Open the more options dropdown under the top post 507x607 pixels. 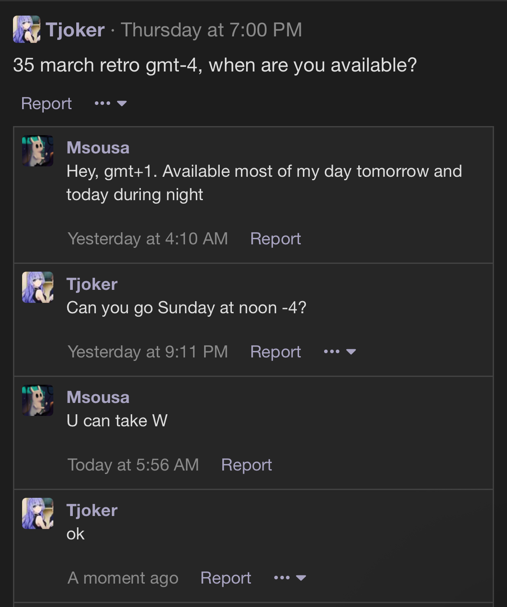[x=110, y=104]
